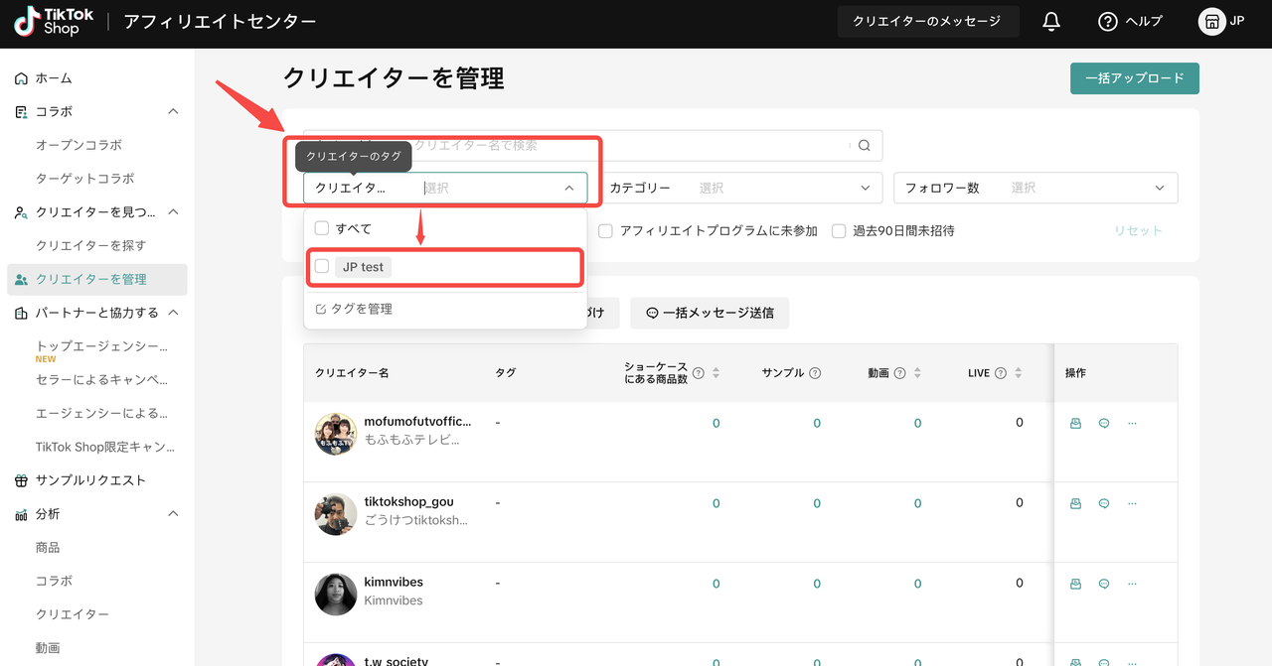Viewport: 1272px width, 666px height.
Task: Click the kimnvibes creator name
Action: coord(394,582)
